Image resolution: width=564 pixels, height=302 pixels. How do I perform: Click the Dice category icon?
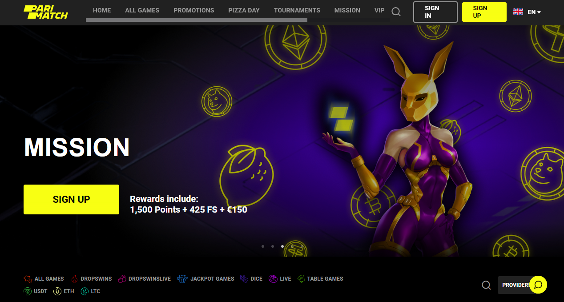(244, 279)
